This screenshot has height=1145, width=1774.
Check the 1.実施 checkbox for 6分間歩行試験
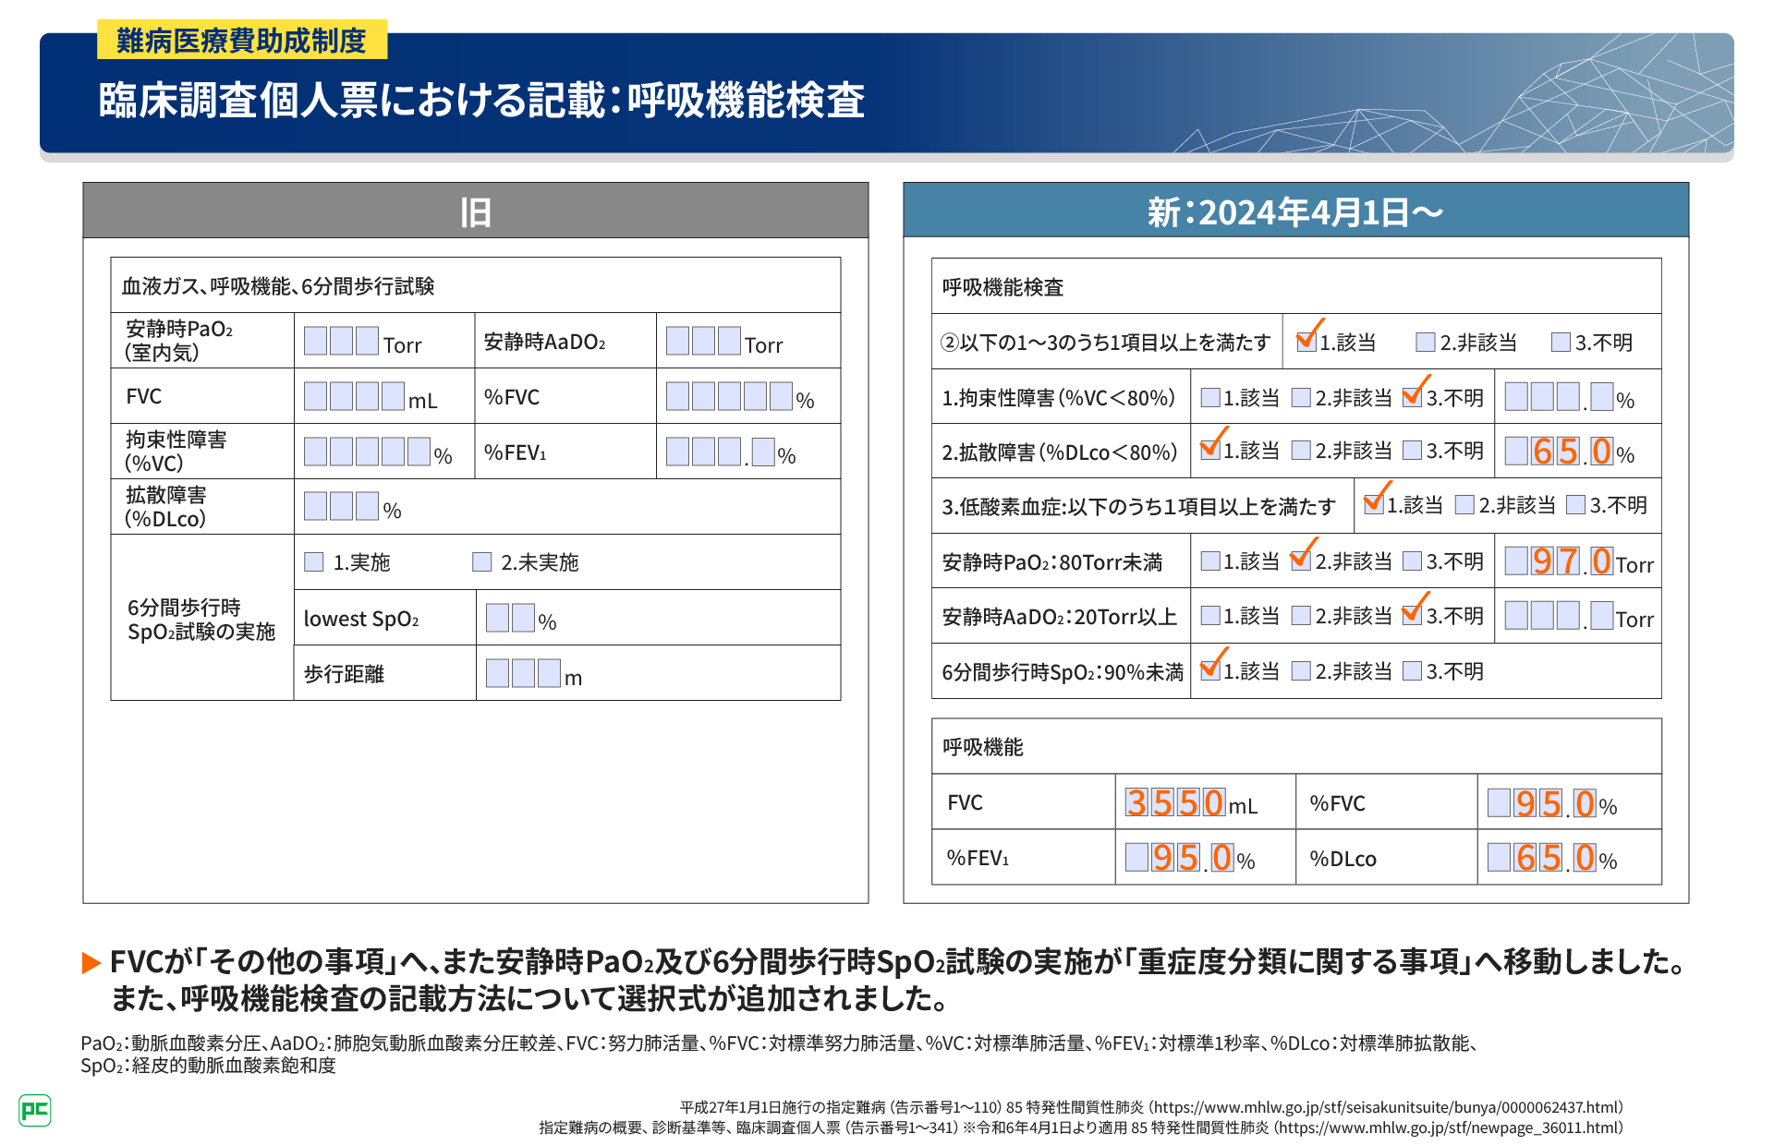[314, 562]
